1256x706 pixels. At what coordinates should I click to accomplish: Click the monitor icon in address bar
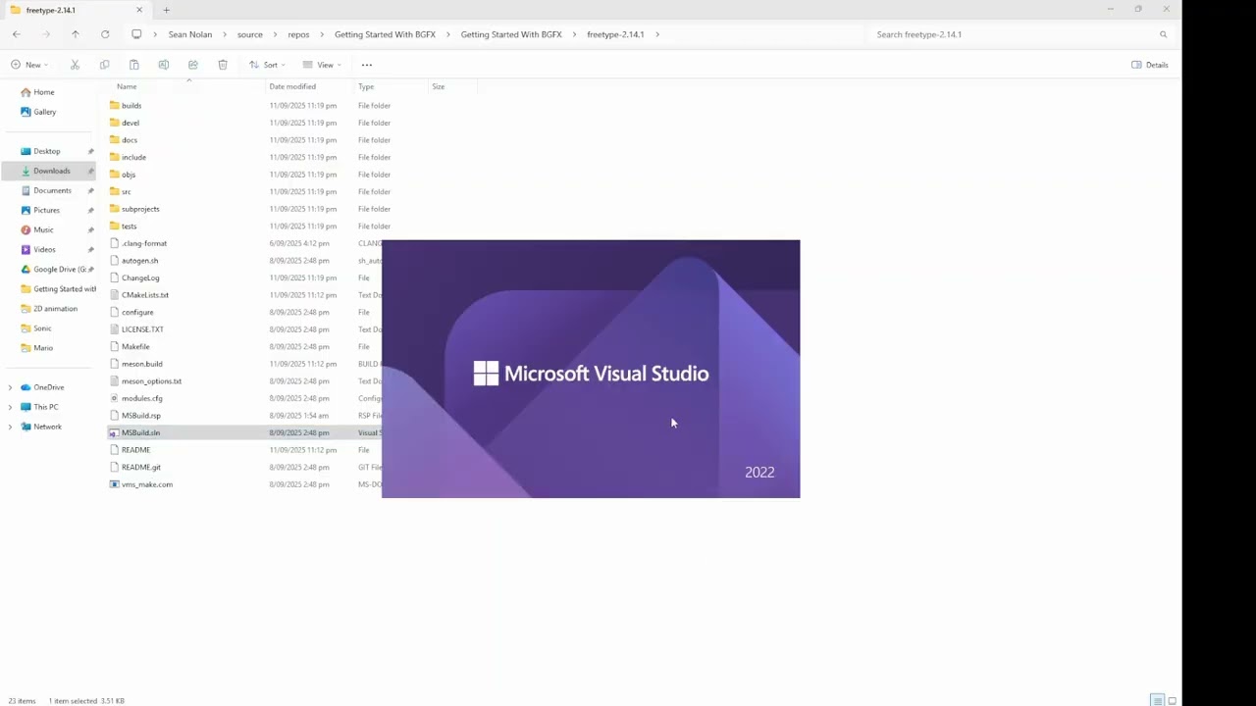click(136, 34)
